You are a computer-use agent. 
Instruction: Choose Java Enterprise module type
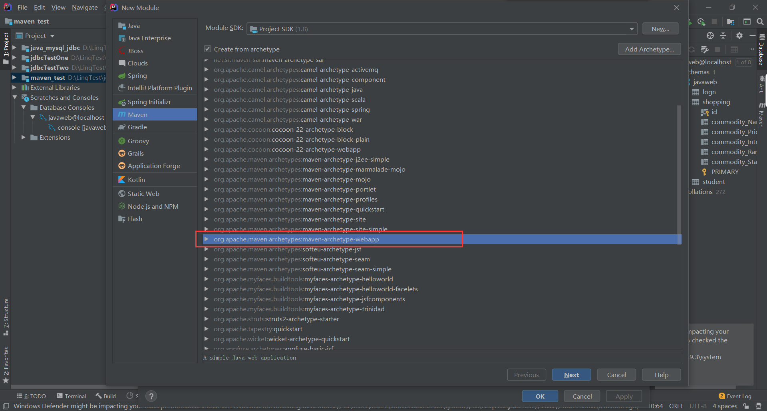pos(155,38)
